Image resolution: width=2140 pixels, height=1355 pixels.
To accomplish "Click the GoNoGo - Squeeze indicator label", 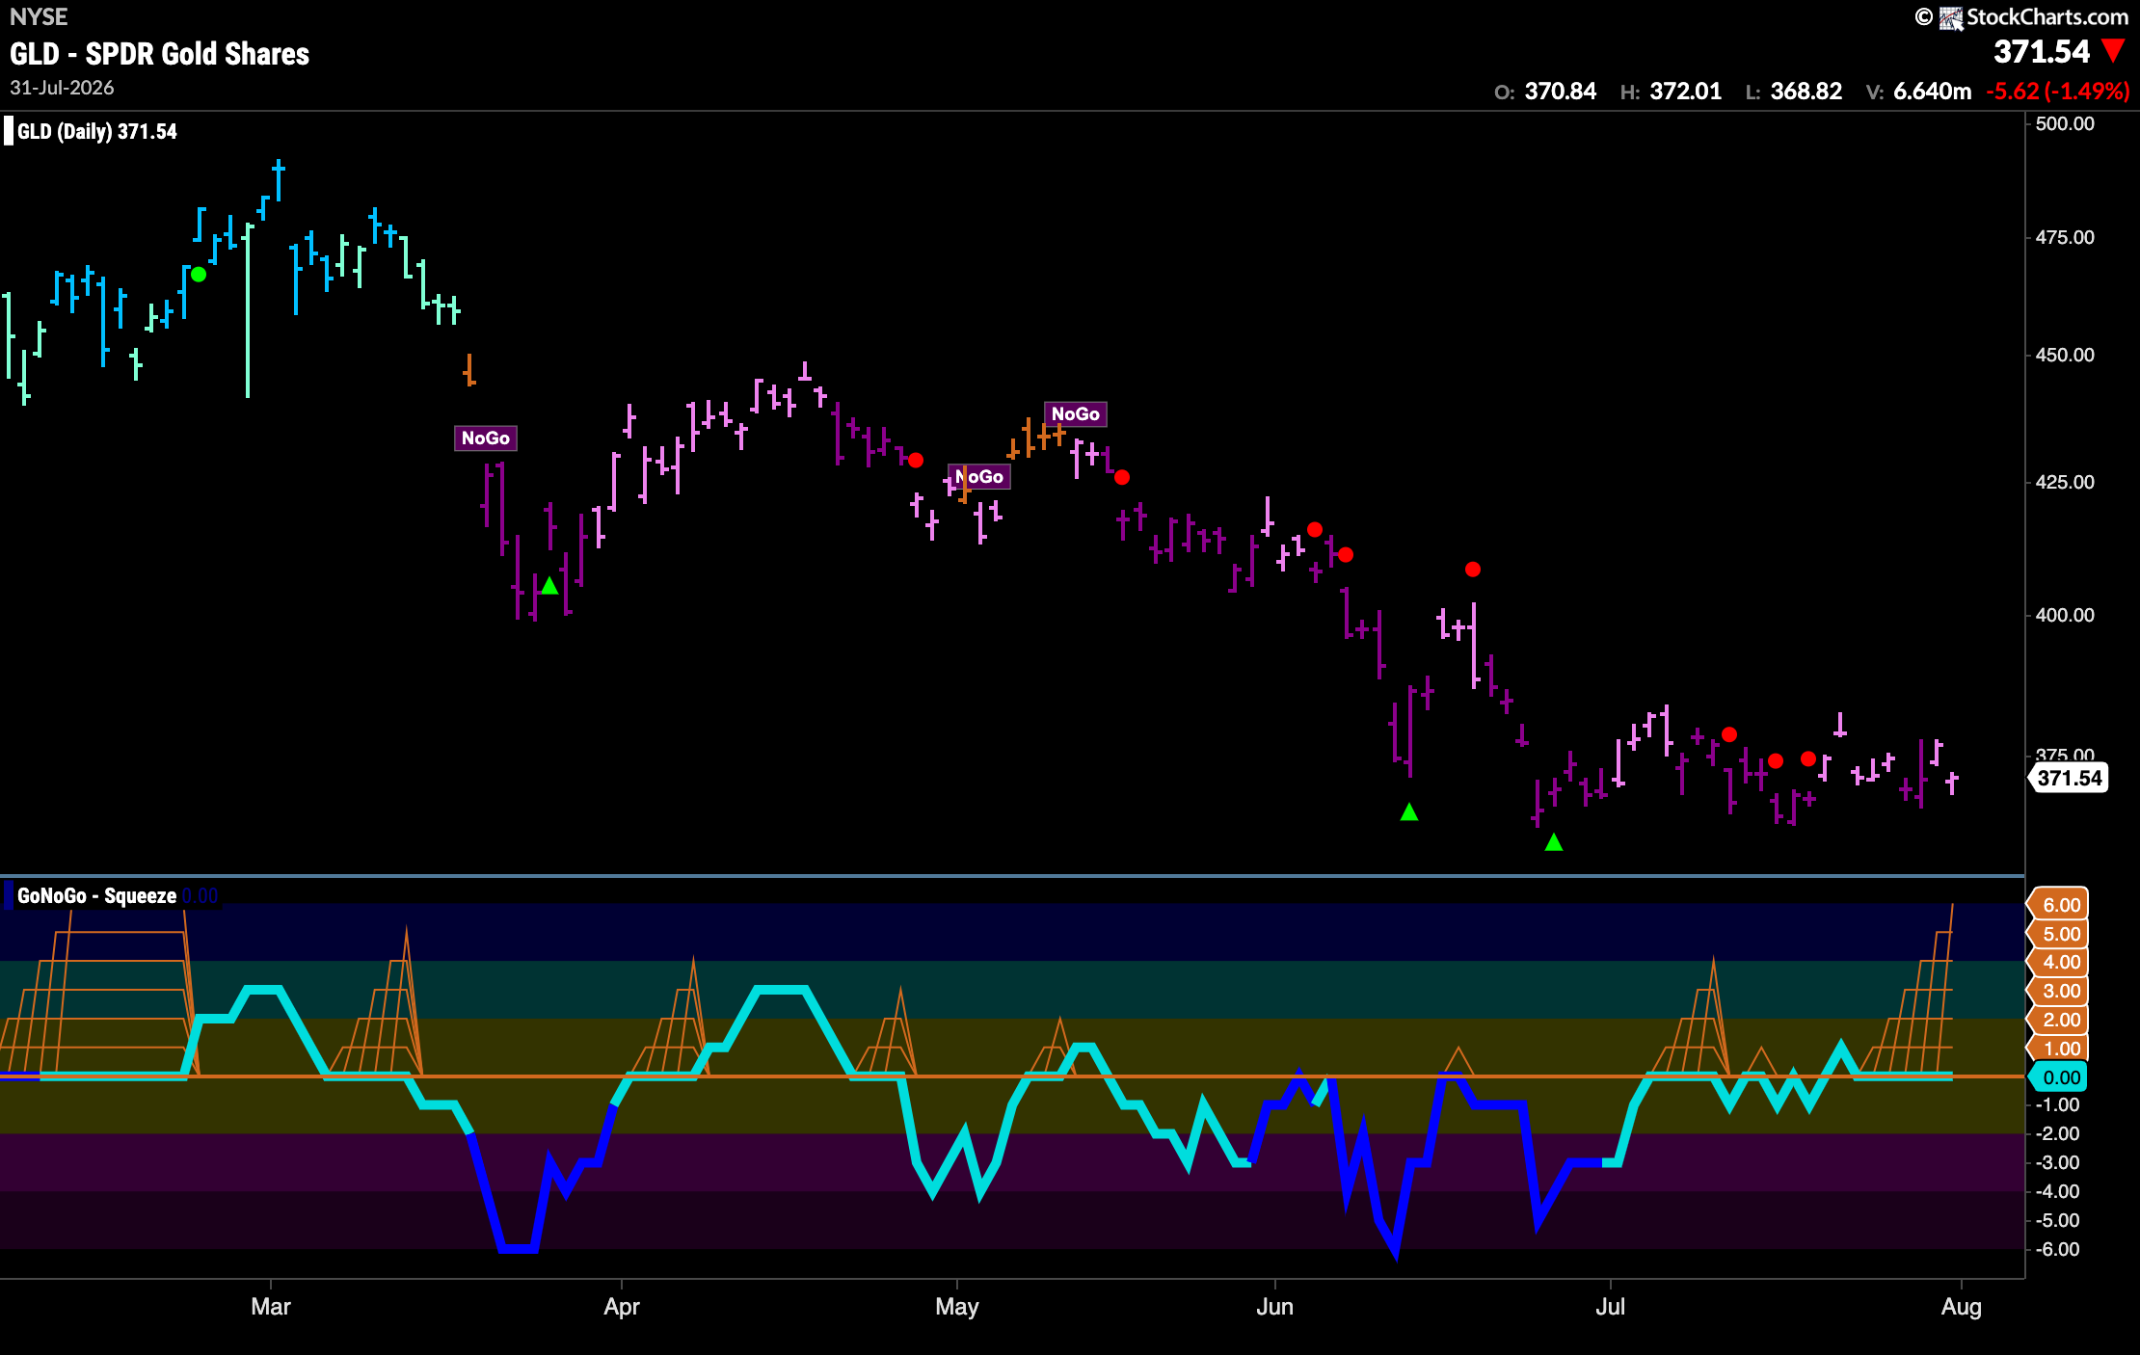I will click(96, 895).
